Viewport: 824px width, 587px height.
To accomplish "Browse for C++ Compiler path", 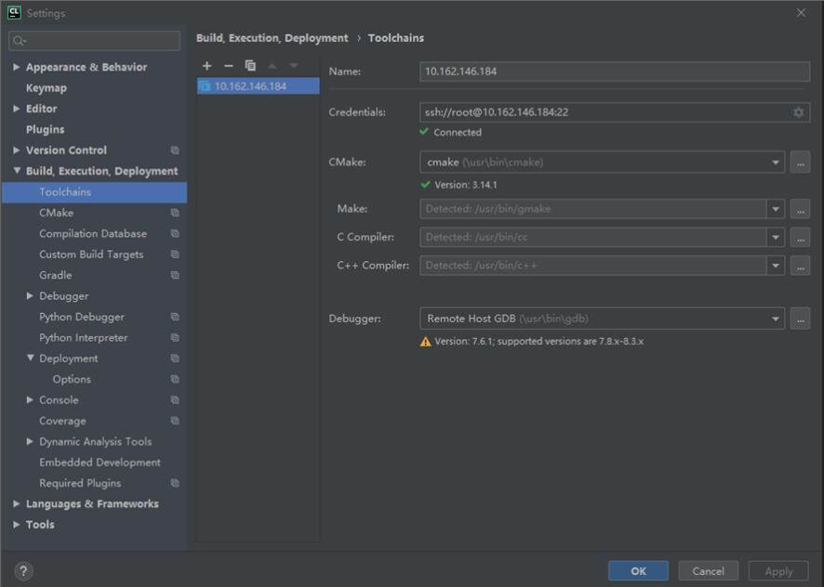I will (x=800, y=266).
